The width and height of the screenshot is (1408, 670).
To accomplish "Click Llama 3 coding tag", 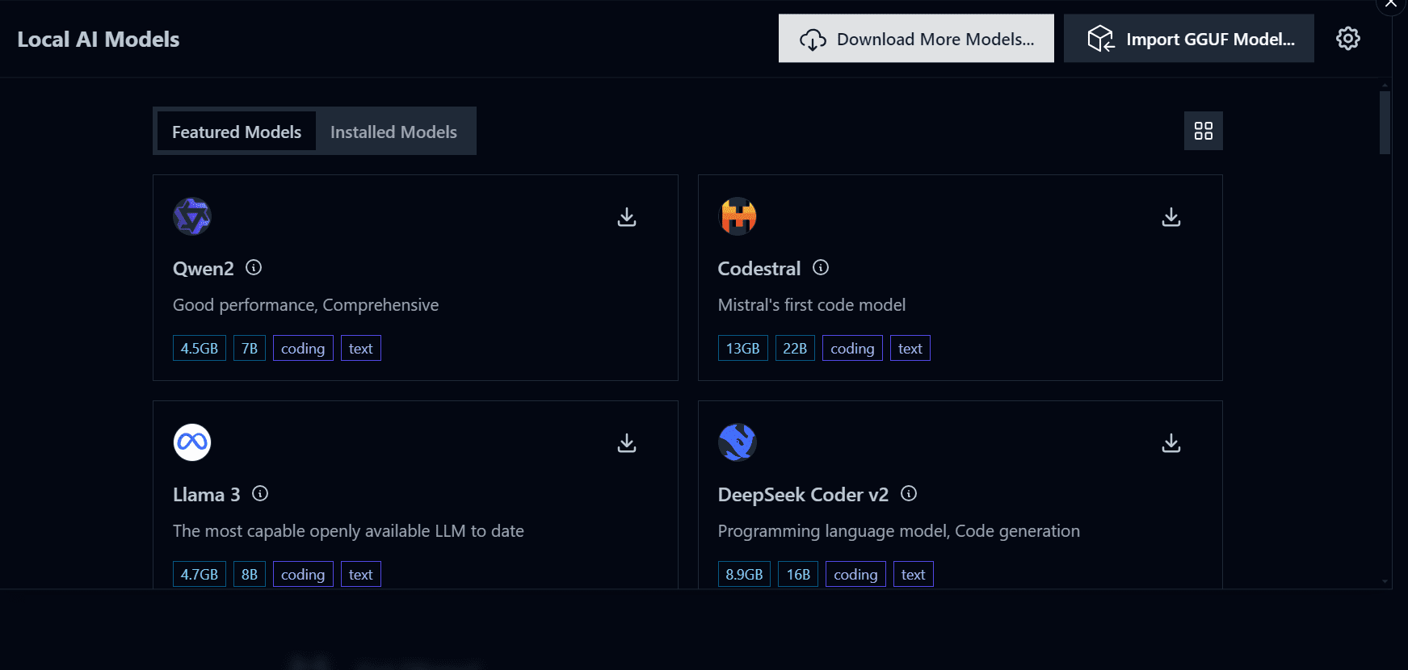I will pyautogui.click(x=303, y=574).
